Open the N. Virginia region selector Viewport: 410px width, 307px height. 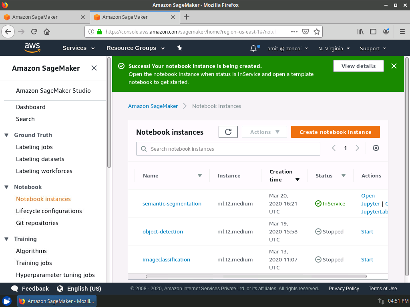click(x=334, y=48)
